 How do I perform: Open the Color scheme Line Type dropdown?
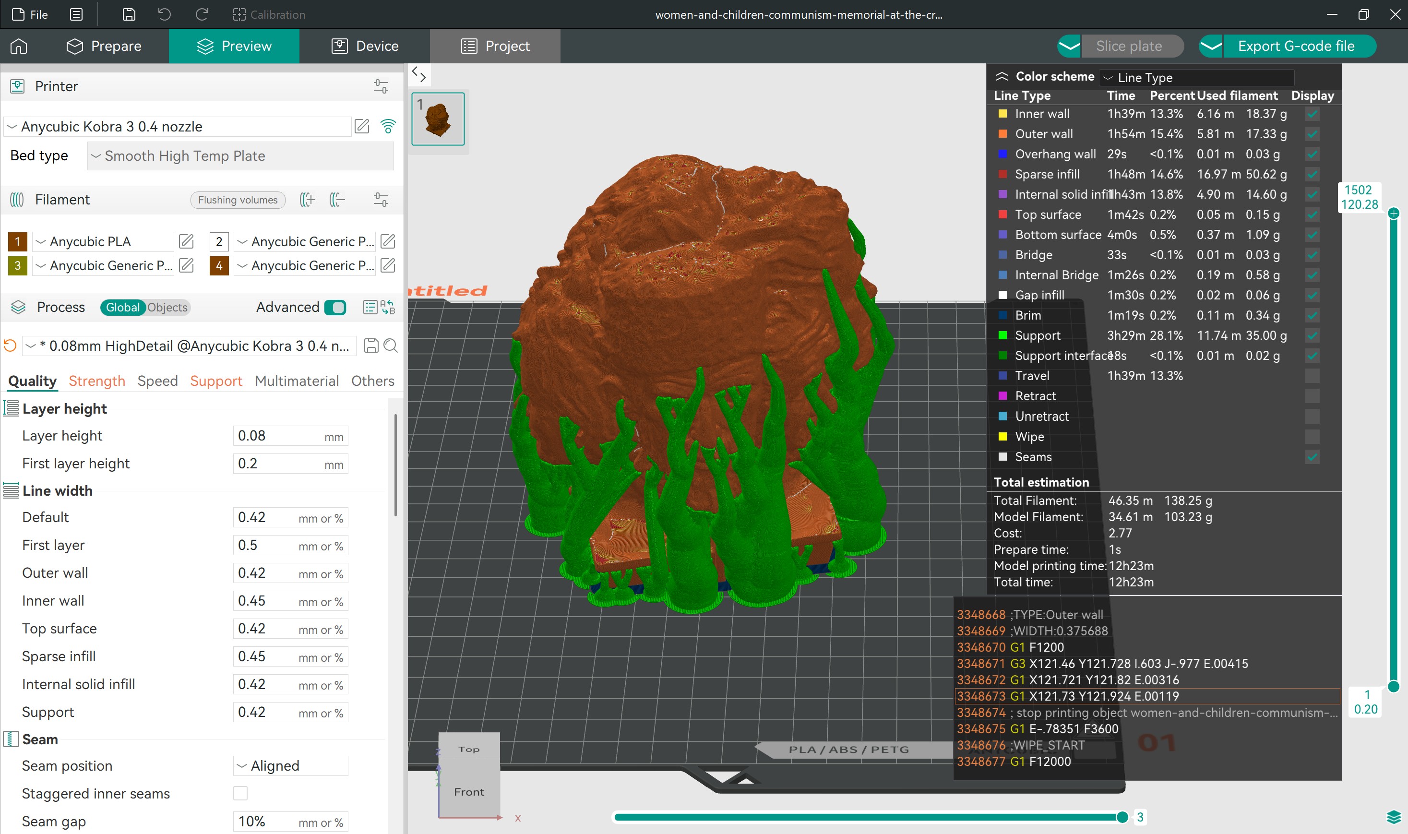pyautogui.click(x=1197, y=78)
